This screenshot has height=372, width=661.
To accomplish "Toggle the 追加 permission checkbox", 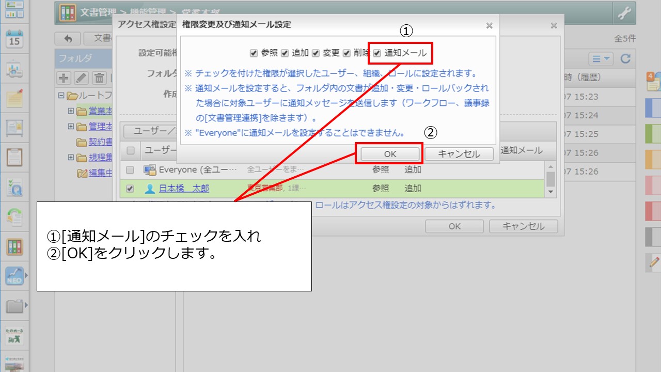I will [x=285, y=53].
